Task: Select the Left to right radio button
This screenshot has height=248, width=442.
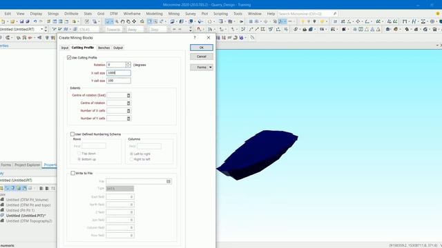Action: pos(131,154)
